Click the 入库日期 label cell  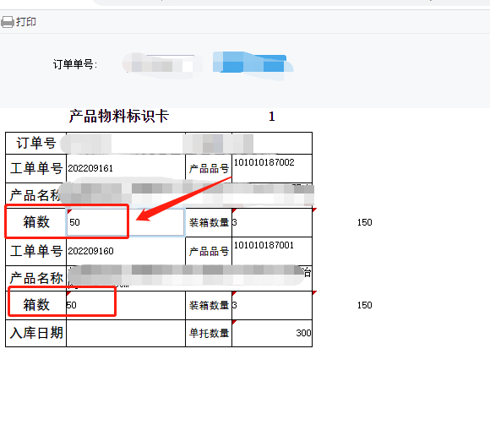pyautogui.click(x=36, y=333)
